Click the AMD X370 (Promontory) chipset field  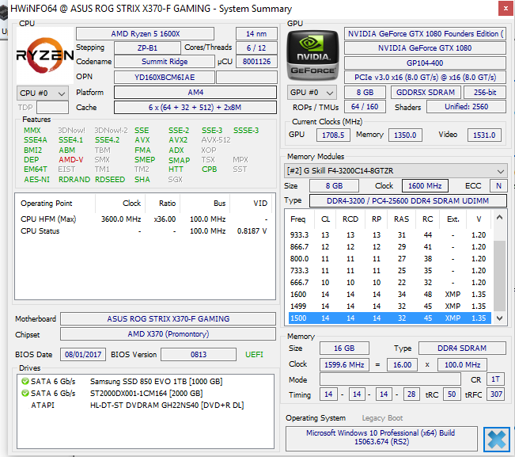click(169, 334)
